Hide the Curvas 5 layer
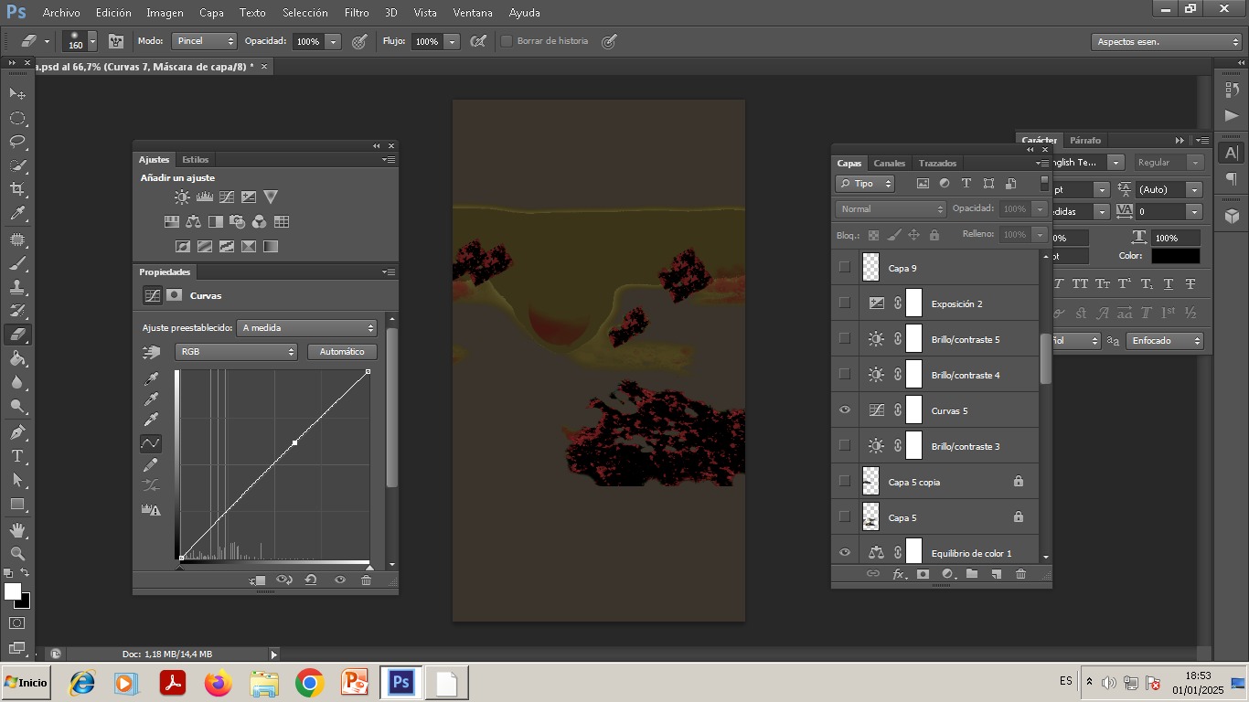The height and width of the screenshot is (702, 1249). (845, 410)
